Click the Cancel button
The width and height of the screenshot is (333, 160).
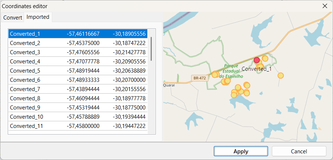tap(299, 151)
